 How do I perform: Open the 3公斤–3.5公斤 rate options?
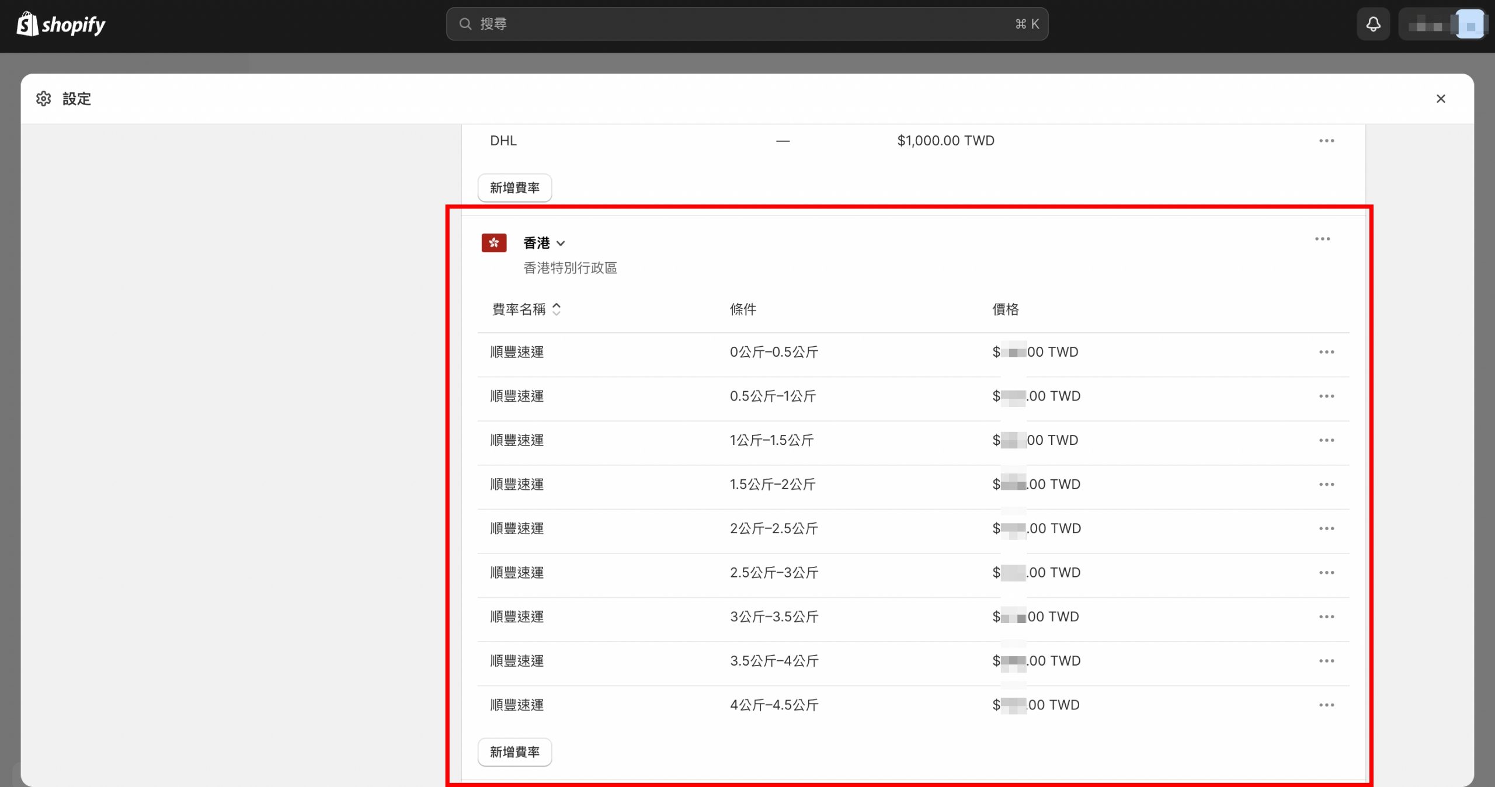pos(1326,617)
